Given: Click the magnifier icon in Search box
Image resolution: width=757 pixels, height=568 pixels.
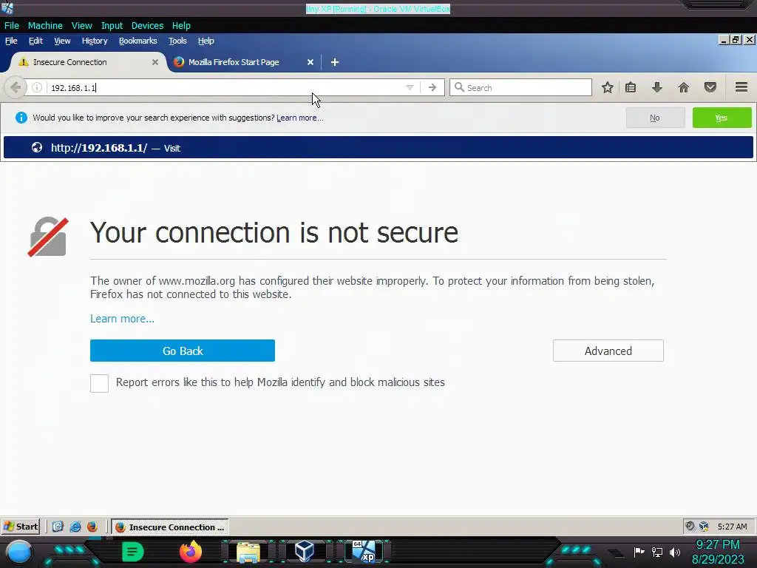Looking at the screenshot, I should 459,87.
